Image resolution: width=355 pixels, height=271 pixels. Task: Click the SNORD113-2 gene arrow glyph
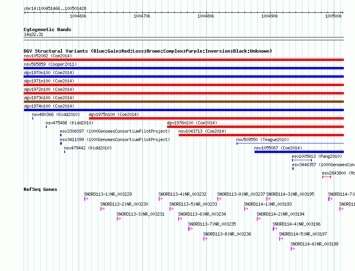pos(103,209)
